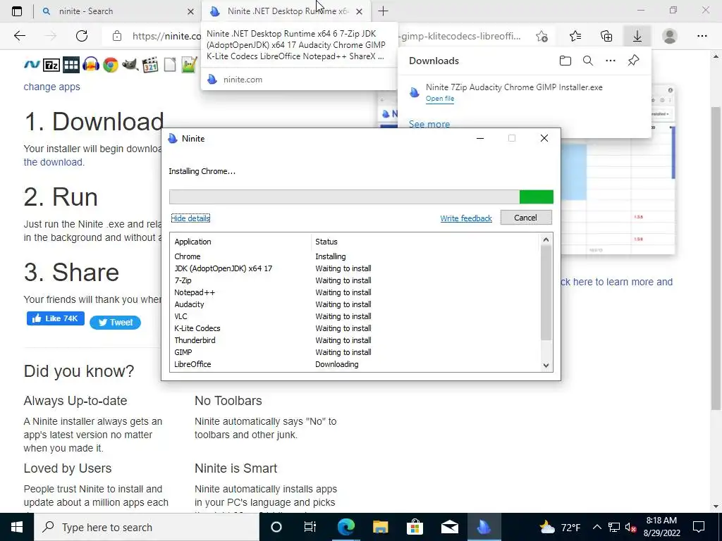This screenshot has height=541, width=722.
Task: Open the clock showing 8:18 AM
Action: (661, 527)
